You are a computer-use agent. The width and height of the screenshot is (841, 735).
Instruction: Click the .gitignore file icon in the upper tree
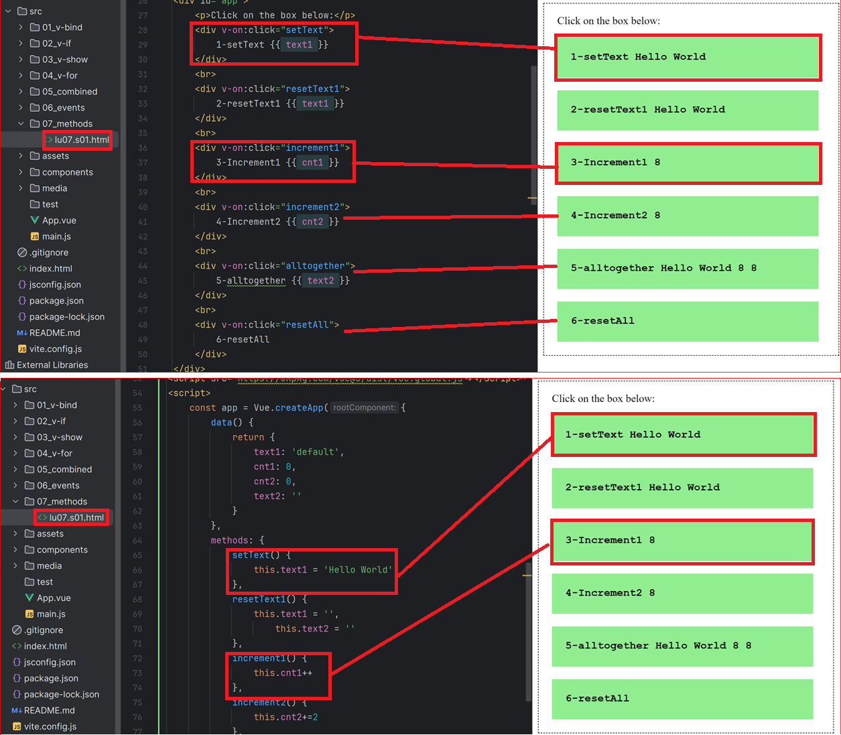tap(22, 253)
